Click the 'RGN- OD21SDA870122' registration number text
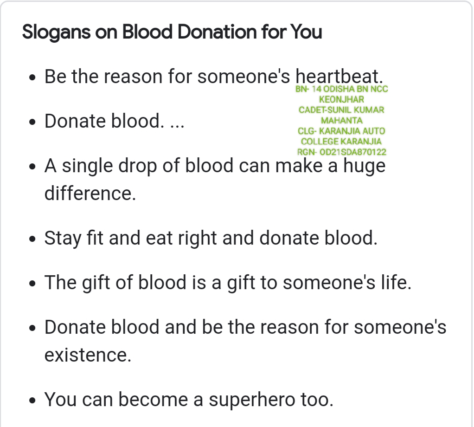This screenshot has height=427, width=474. (x=341, y=152)
